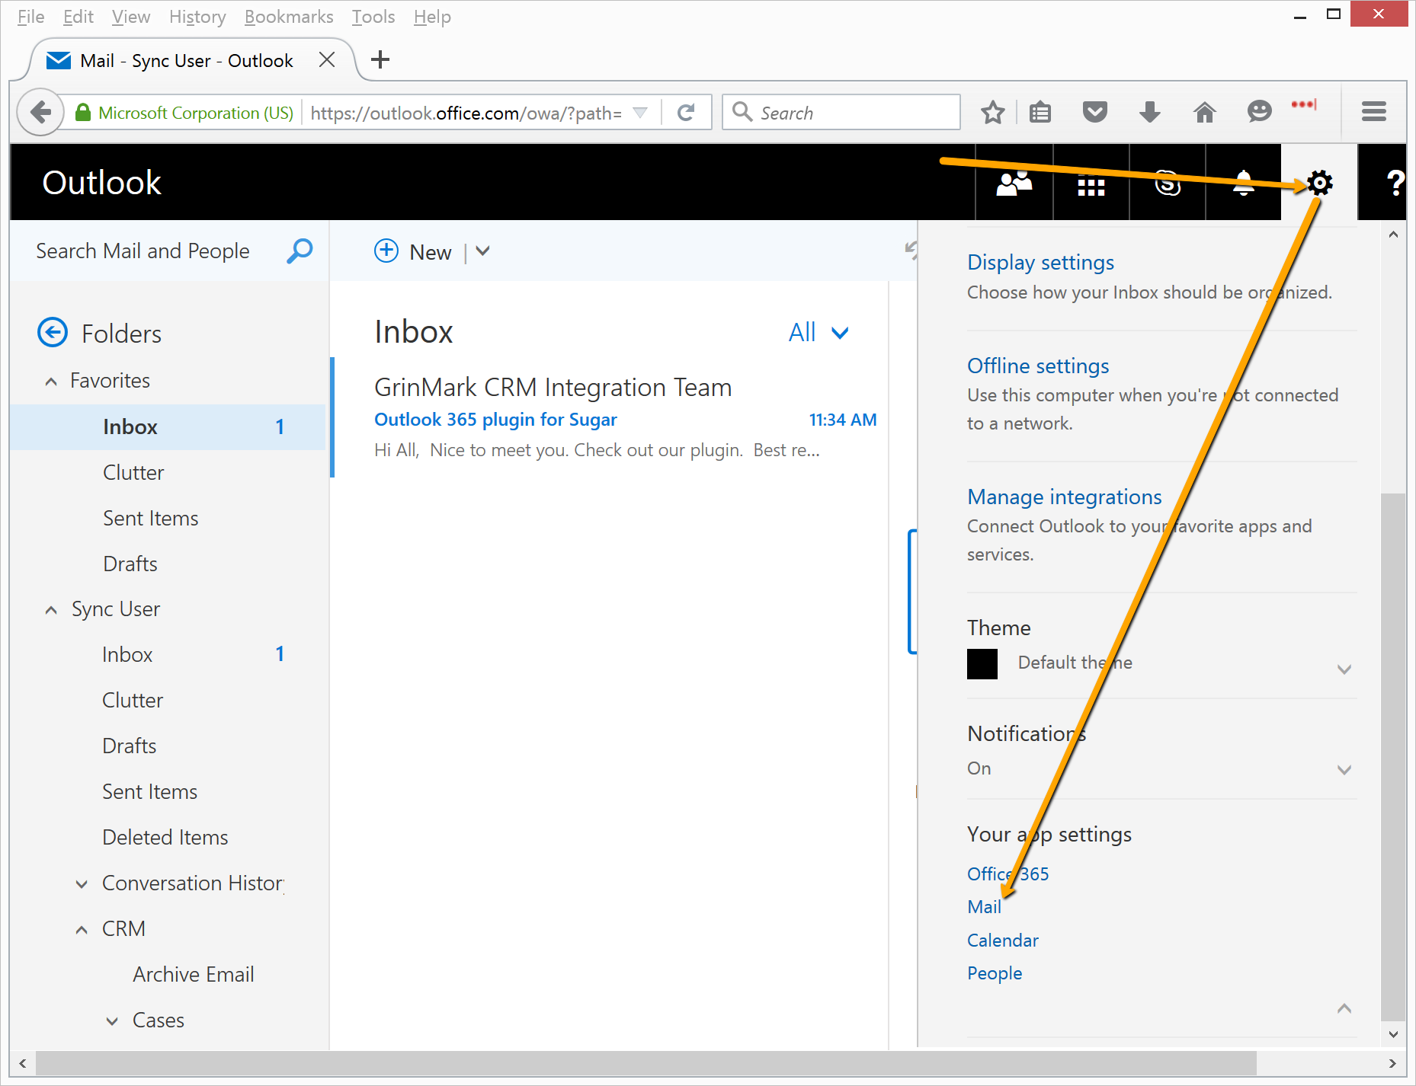Open Display settings link
The width and height of the screenshot is (1416, 1086).
point(1040,262)
